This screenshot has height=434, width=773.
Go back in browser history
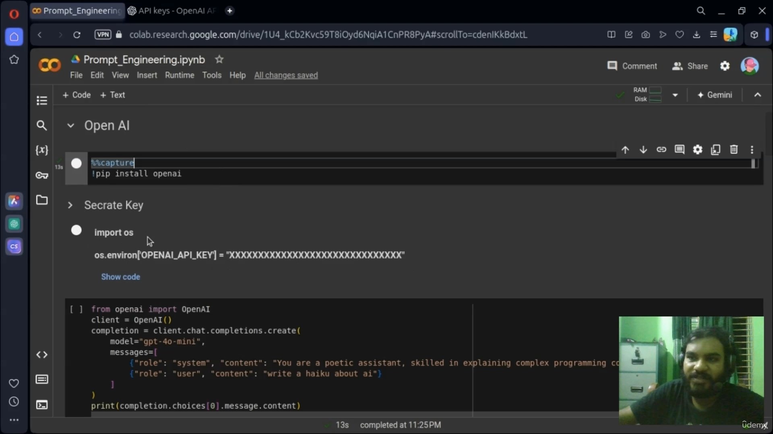coord(39,35)
